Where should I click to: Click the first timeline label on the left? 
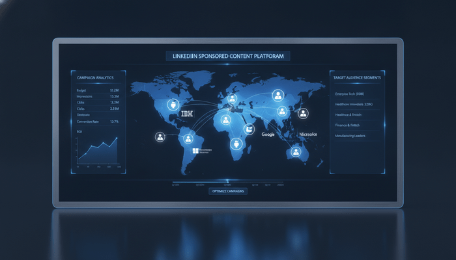tap(176, 185)
